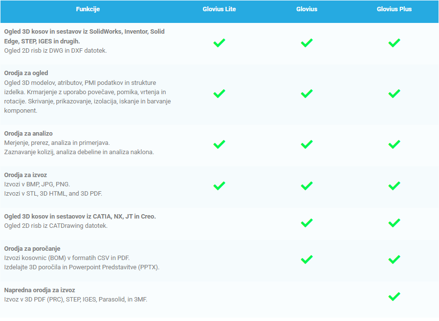This screenshot has width=439, height=321.
Task: Click the Glovius checkmark for Orodja za poročanje
Action: [x=307, y=260]
